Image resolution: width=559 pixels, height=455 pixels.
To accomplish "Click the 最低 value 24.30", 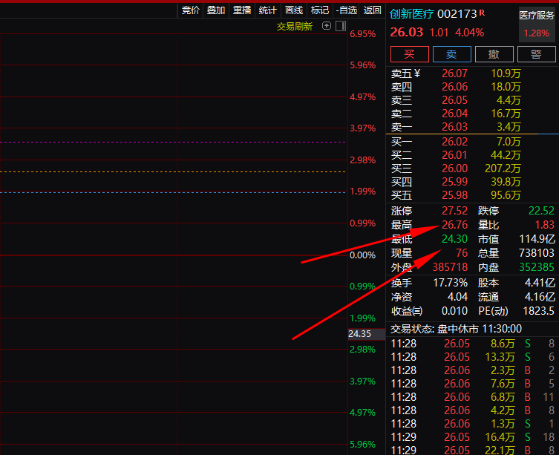I will pyautogui.click(x=454, y=239).
